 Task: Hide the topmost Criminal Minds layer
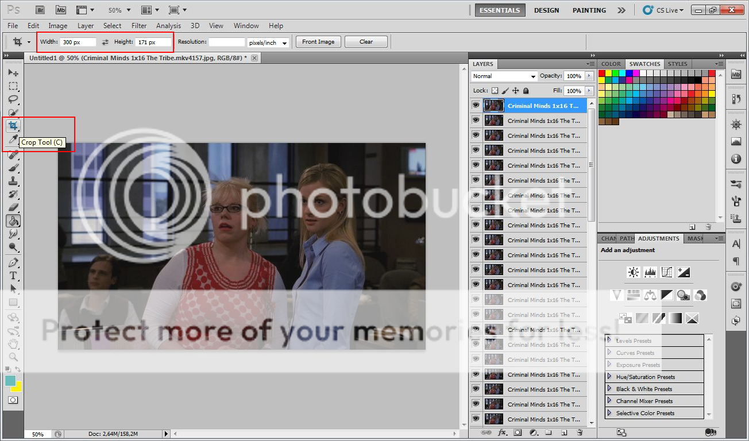point(476,105)
